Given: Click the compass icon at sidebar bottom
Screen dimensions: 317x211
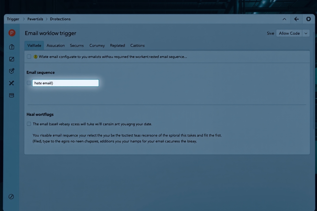Looking at the screenshot, I should (x=11, y=196).
